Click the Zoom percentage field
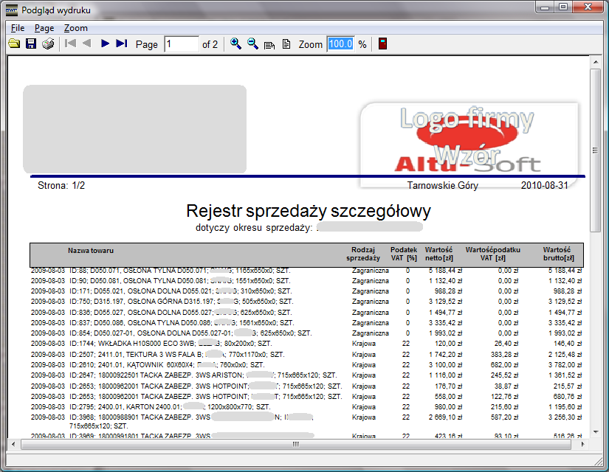Screen dimensions: 609x472 pyautogui.click(x=340, y=44)
